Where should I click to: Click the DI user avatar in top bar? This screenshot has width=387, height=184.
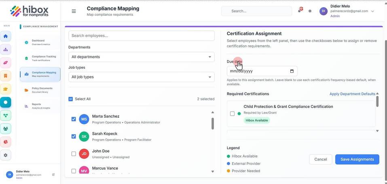click(324, 11)
